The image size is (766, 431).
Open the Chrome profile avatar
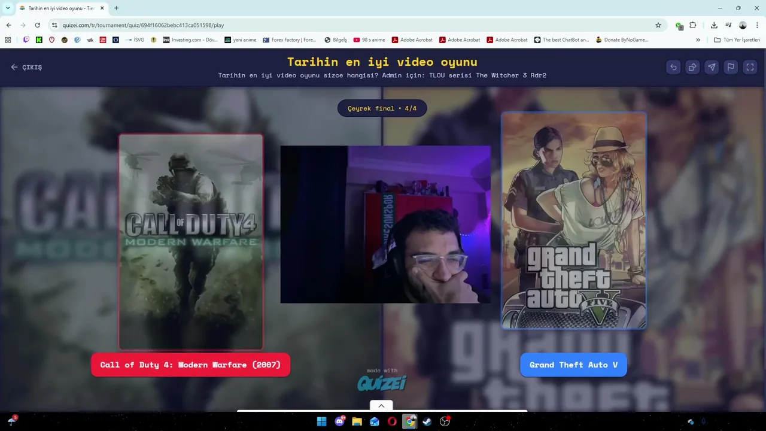click(x=743, y=25)
